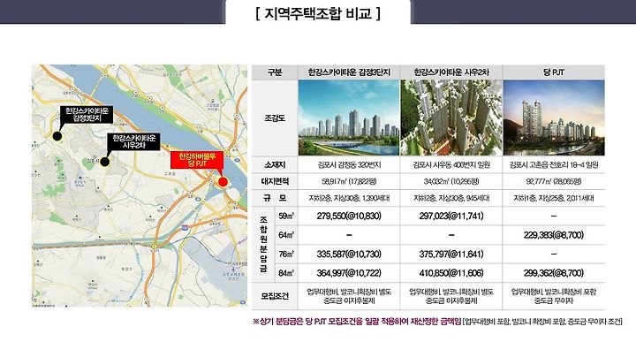Viewport: 636px width, 342px height.
Task: Click 모집조건 cell under 사우2차 column
Action: point(451,296)
